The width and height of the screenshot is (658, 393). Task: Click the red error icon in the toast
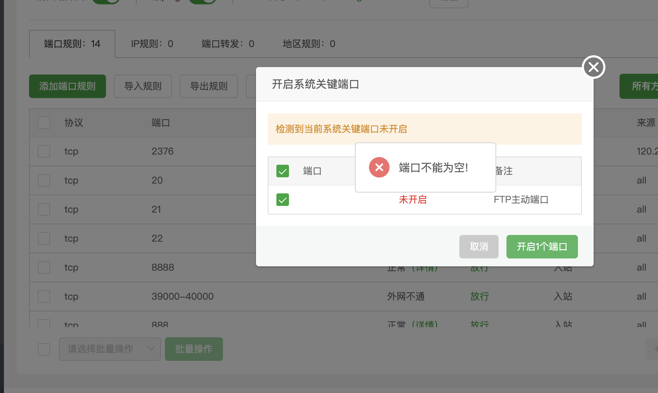pos(379,167)
